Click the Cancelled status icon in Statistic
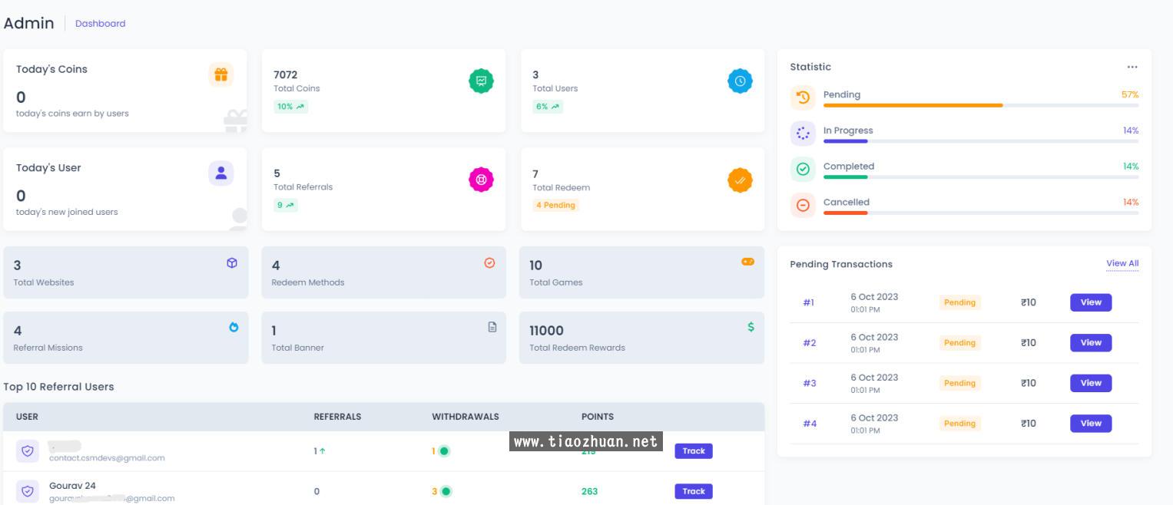 click(x=803, y=205)
